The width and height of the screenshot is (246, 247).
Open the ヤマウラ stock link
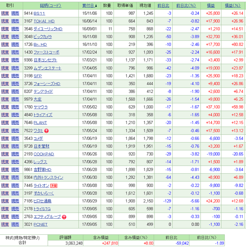pos(41,107)
